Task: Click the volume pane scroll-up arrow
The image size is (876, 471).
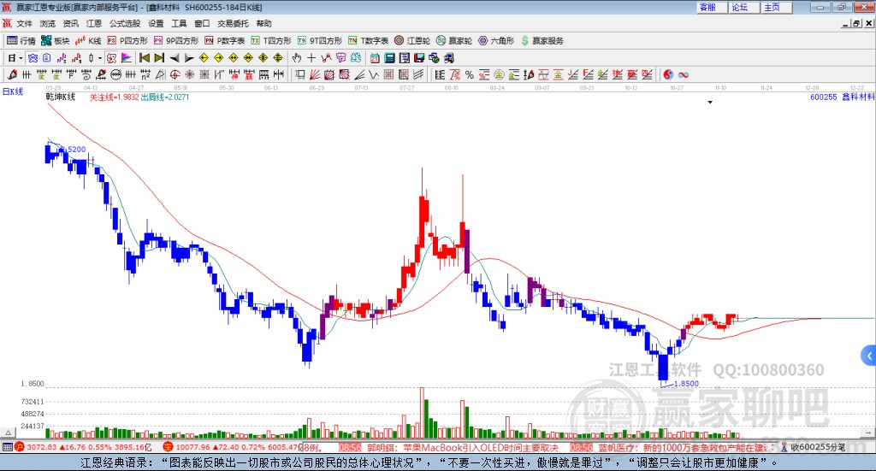Action: coord(8,433)
